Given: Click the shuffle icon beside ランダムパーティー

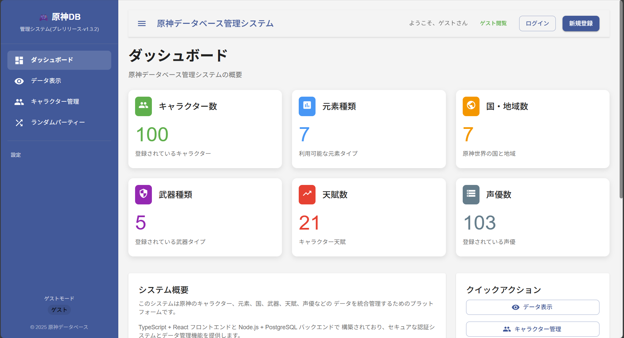Looking at the screenshot, I should pyautogui.click(x=19, y=123).
